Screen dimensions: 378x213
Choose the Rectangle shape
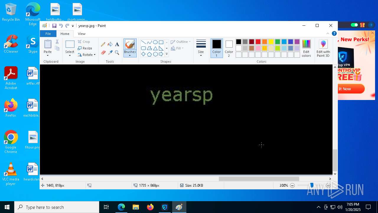[161, 42]
